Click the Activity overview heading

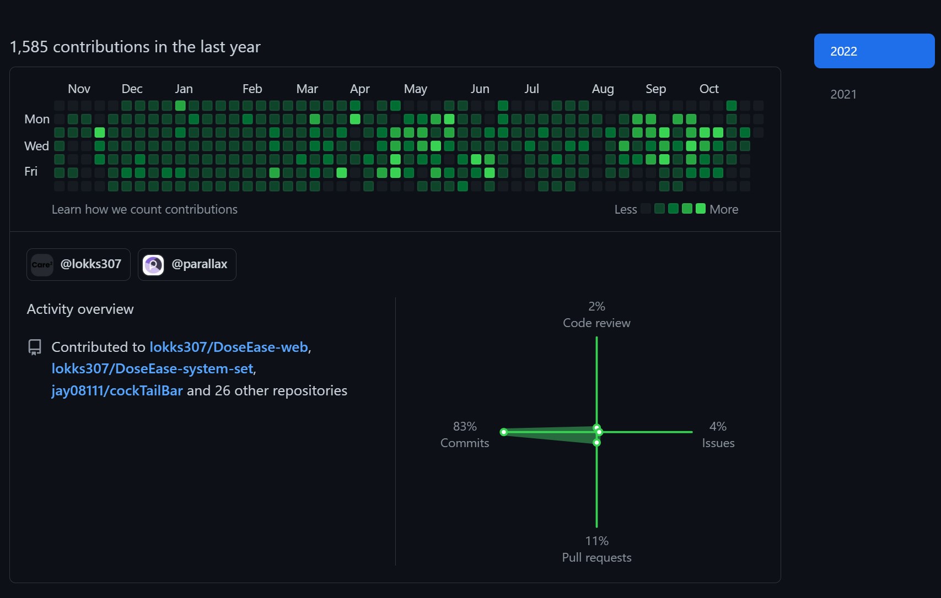[x=80, y=309]
